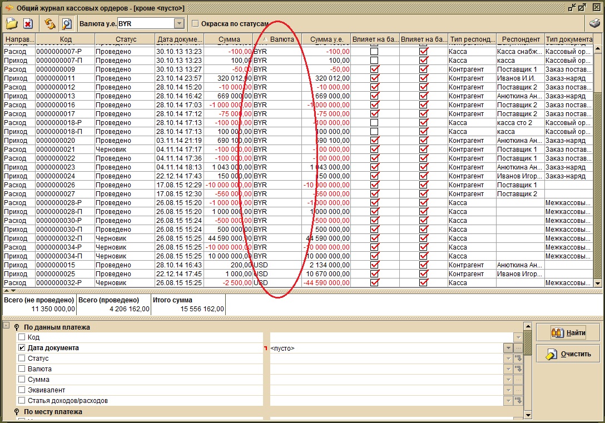Click the pin icon beside По данным платежа

(x=17, y=327)
